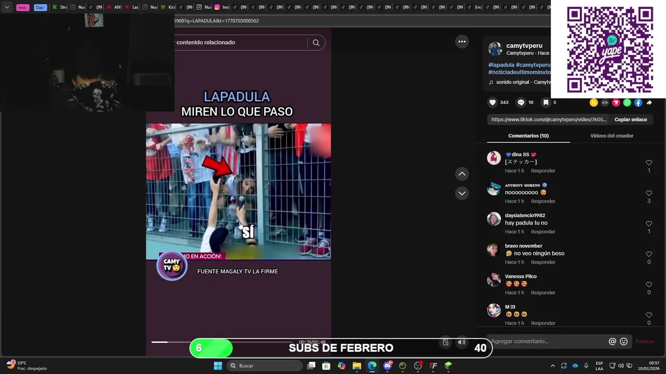Click the browser address bar URL
This screenshot has width=666, height=374.
216,21
